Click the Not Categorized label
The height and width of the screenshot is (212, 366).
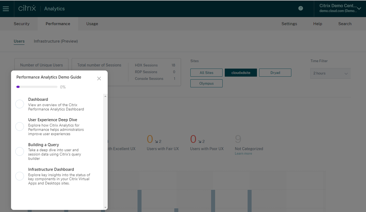249,149
